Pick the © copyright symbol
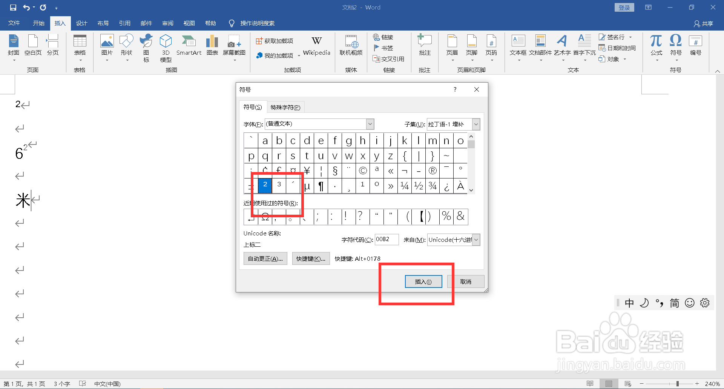 (x=363, y=171)
